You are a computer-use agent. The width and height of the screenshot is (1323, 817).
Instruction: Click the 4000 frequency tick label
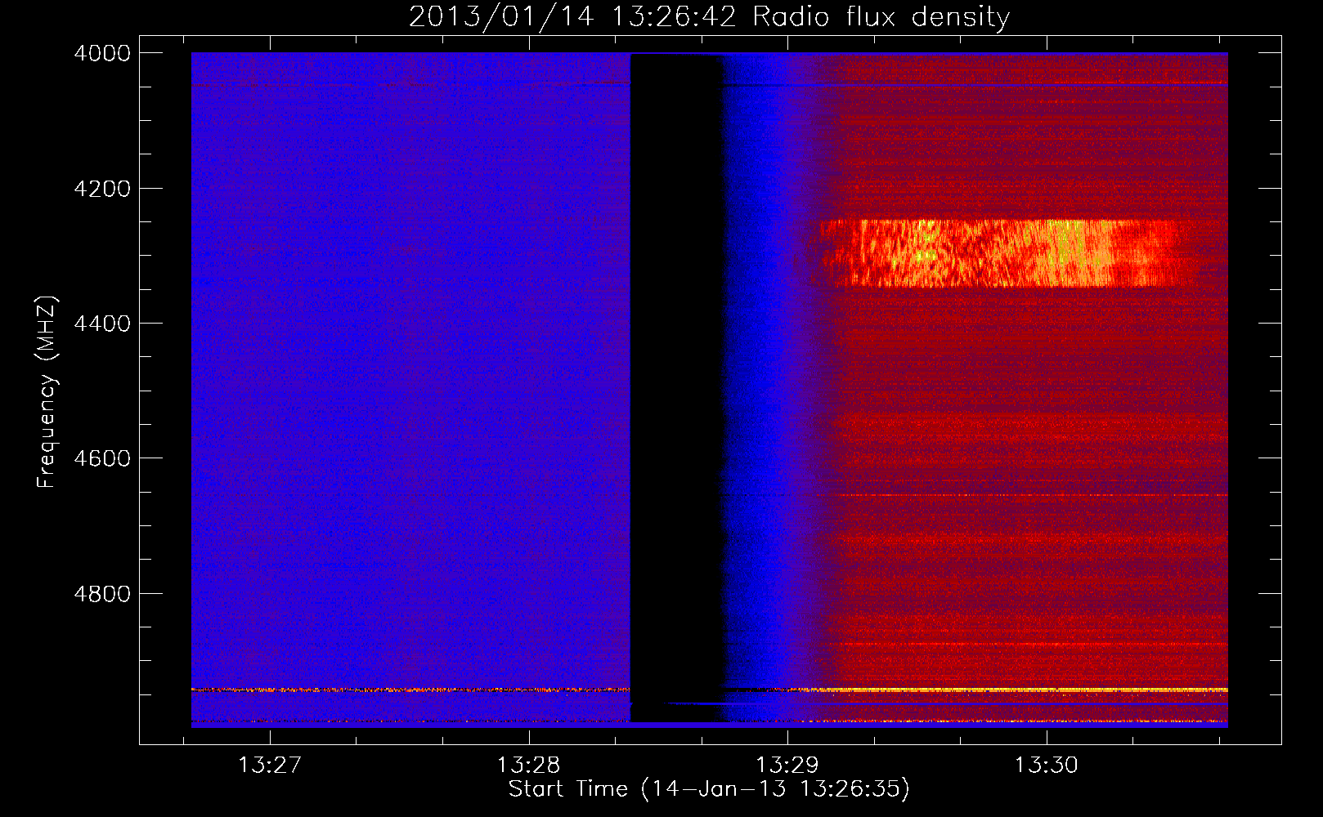point(102,53)
